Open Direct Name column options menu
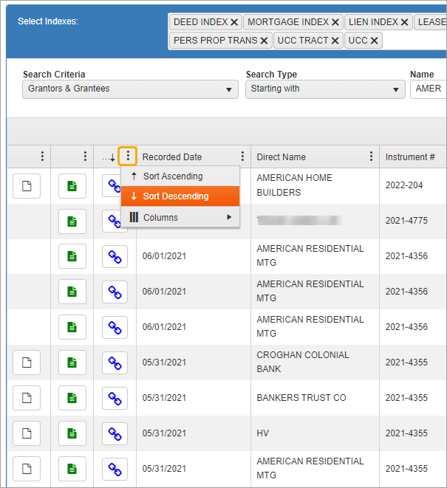Screen dimensions: 447x488 371,157
